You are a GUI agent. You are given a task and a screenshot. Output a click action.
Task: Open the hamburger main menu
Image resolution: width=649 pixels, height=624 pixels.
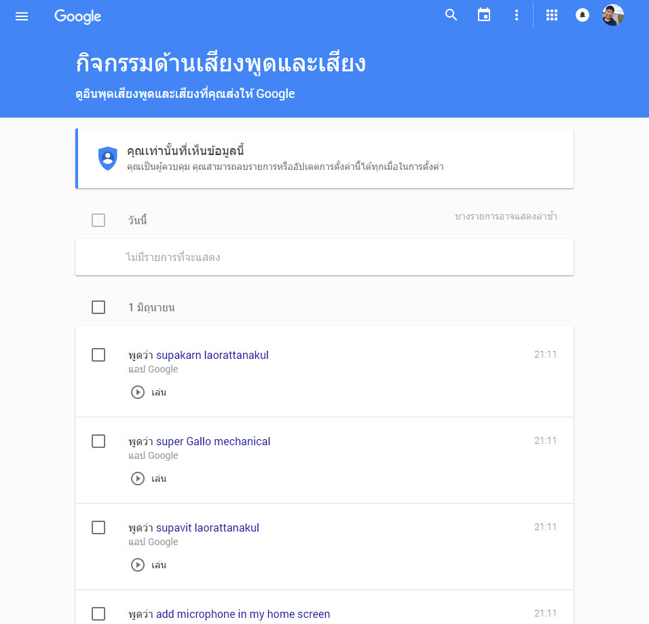point(22,16)
